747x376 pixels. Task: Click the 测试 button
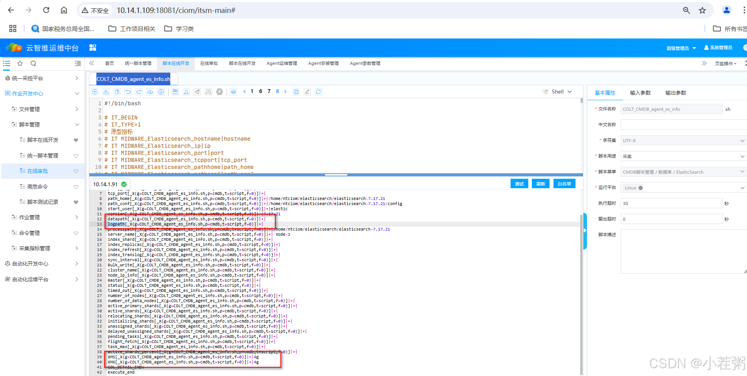pyautogui.click(x=519, y=183)
